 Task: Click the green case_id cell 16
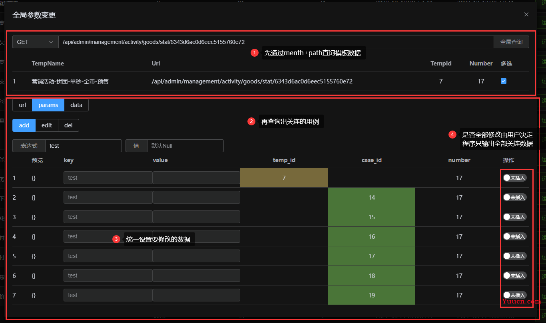(371, 236)
